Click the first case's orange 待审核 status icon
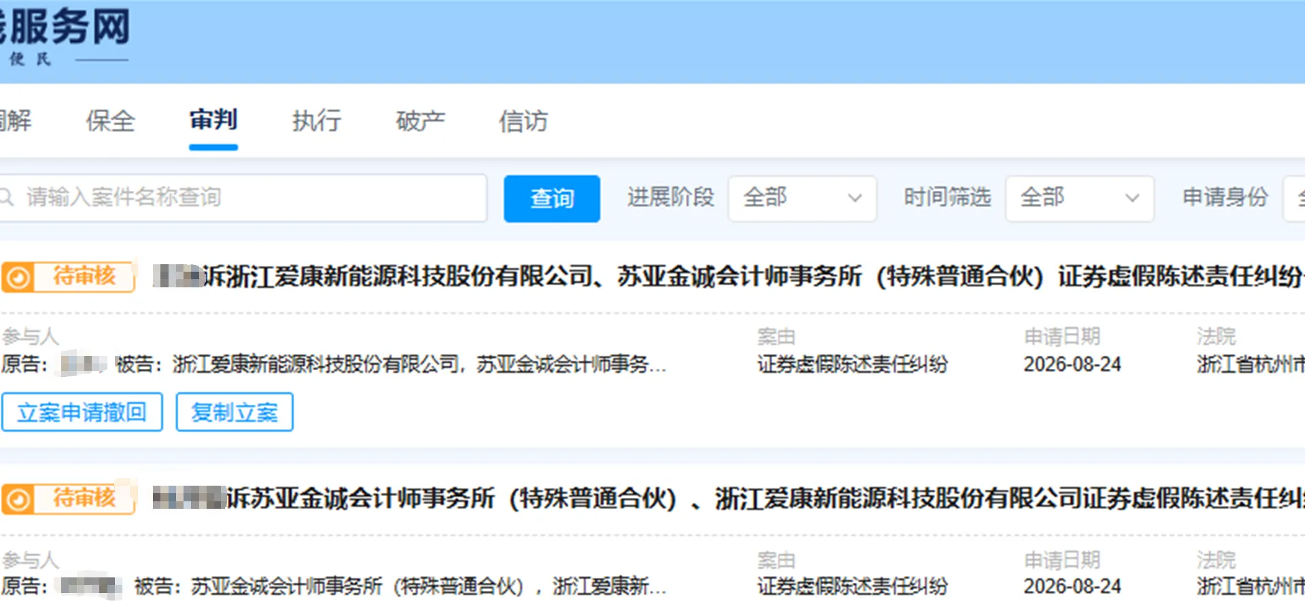Image resolution: width=1305 pixels, height=610 pixels. [x=18, y=277]
